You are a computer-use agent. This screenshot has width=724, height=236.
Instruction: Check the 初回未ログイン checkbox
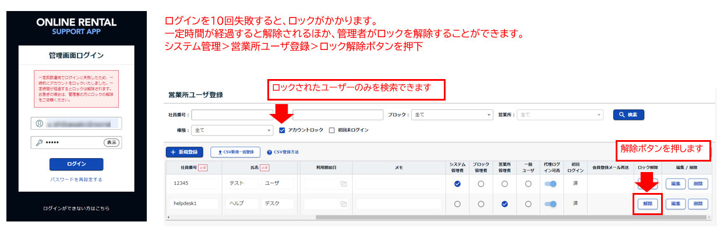[x=332, y=130]
